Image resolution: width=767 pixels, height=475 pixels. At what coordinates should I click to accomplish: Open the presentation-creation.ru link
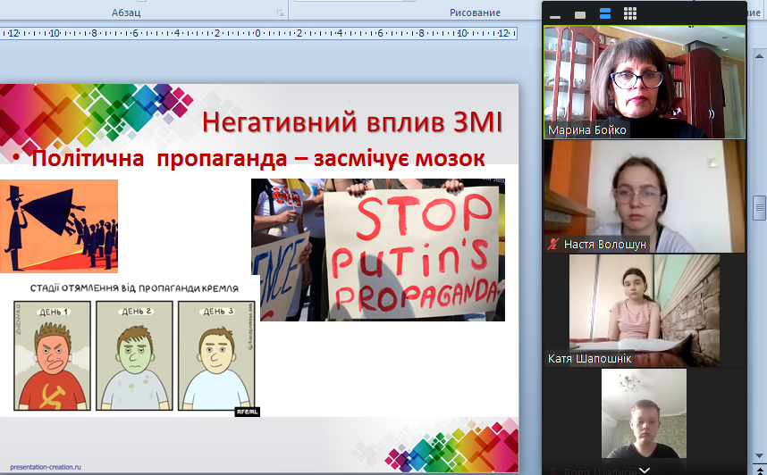[46, 467]
